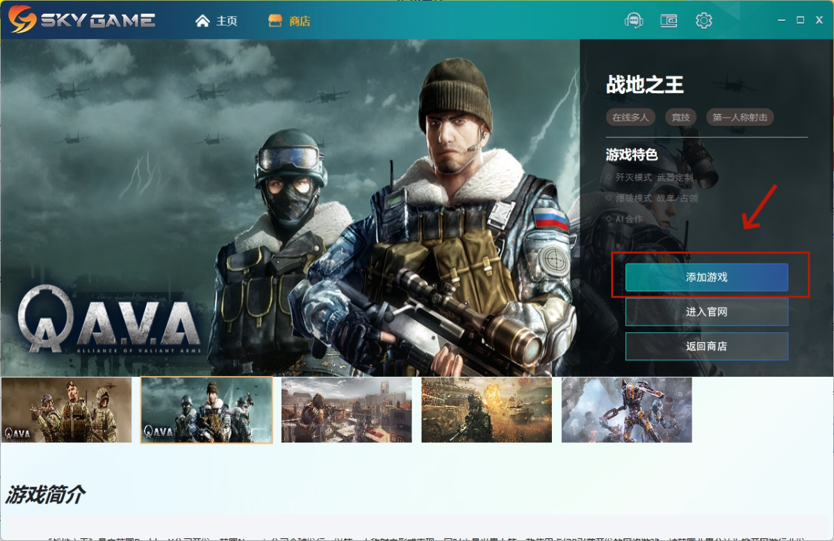View first thumbnail with three soldiers
The image size is (834, 541).
point(66,410)
